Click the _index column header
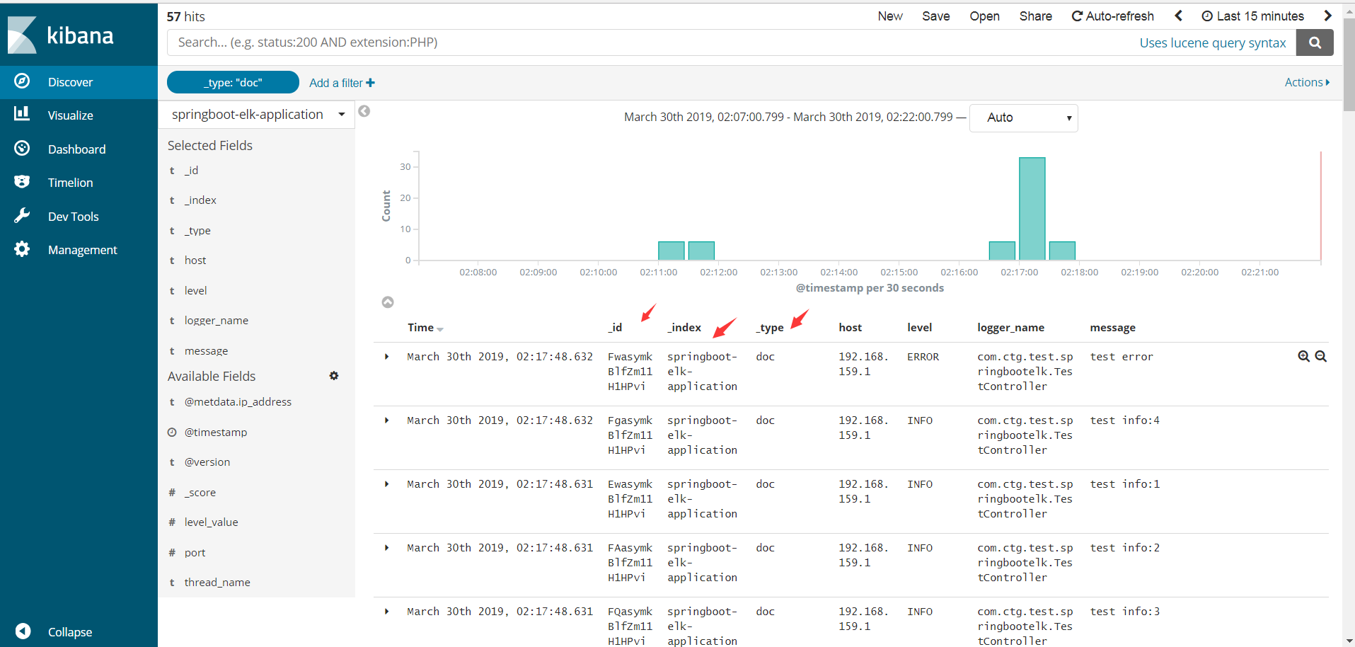The image size is (1355, 647). [x=684, y=327]
